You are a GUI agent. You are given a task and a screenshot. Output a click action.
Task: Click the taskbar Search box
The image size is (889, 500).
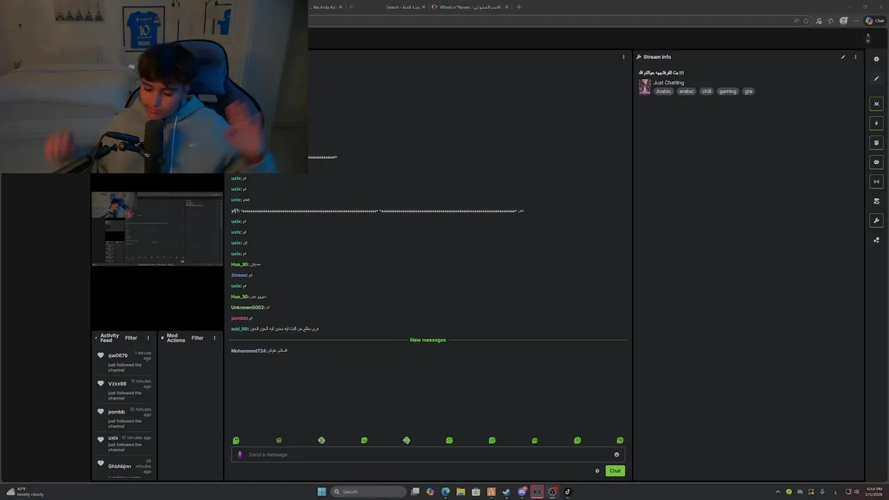pos(368,492)
